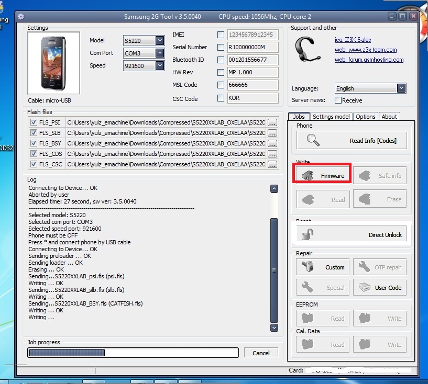Uncheck the FLS_SLB flash file

[x=34, y=133]
